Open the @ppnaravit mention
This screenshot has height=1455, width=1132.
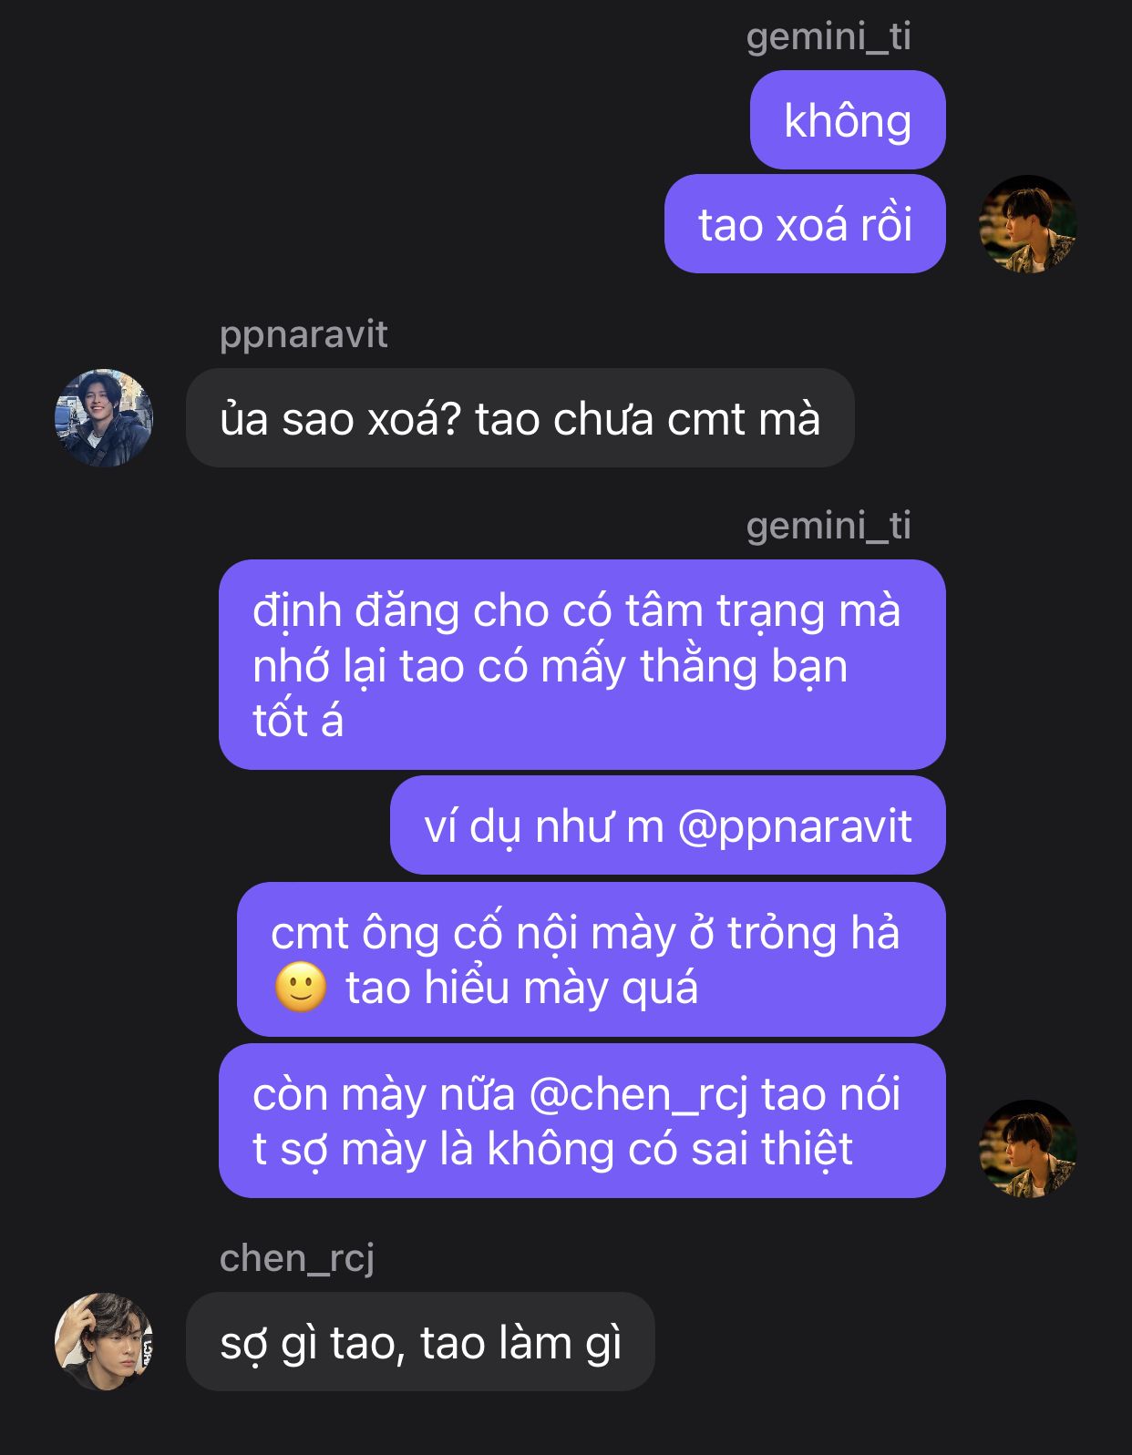tap(794, 826)
